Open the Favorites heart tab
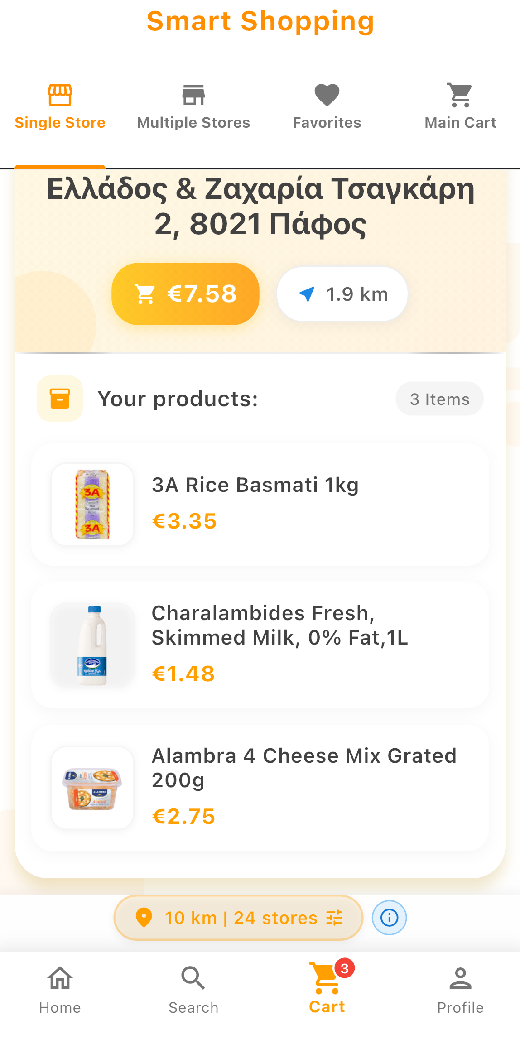Image resolution: width=520 pixels, height=1044 pixels. pos(327,107)
